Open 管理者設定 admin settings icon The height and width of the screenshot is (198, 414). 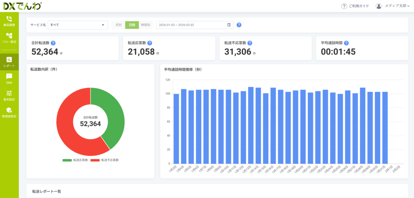(x=9, y=110)
